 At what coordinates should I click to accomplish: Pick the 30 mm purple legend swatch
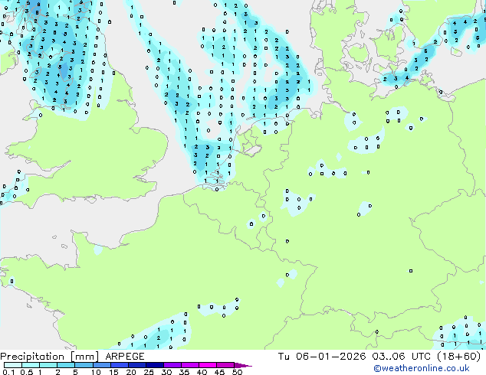pos(172,365)
